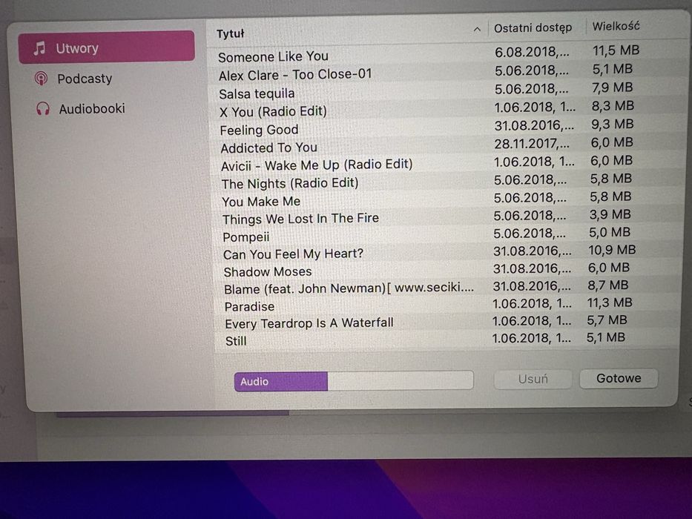Select Blame (feat. John Newman) row
This screenshot has width=692, height=519.
446,288
